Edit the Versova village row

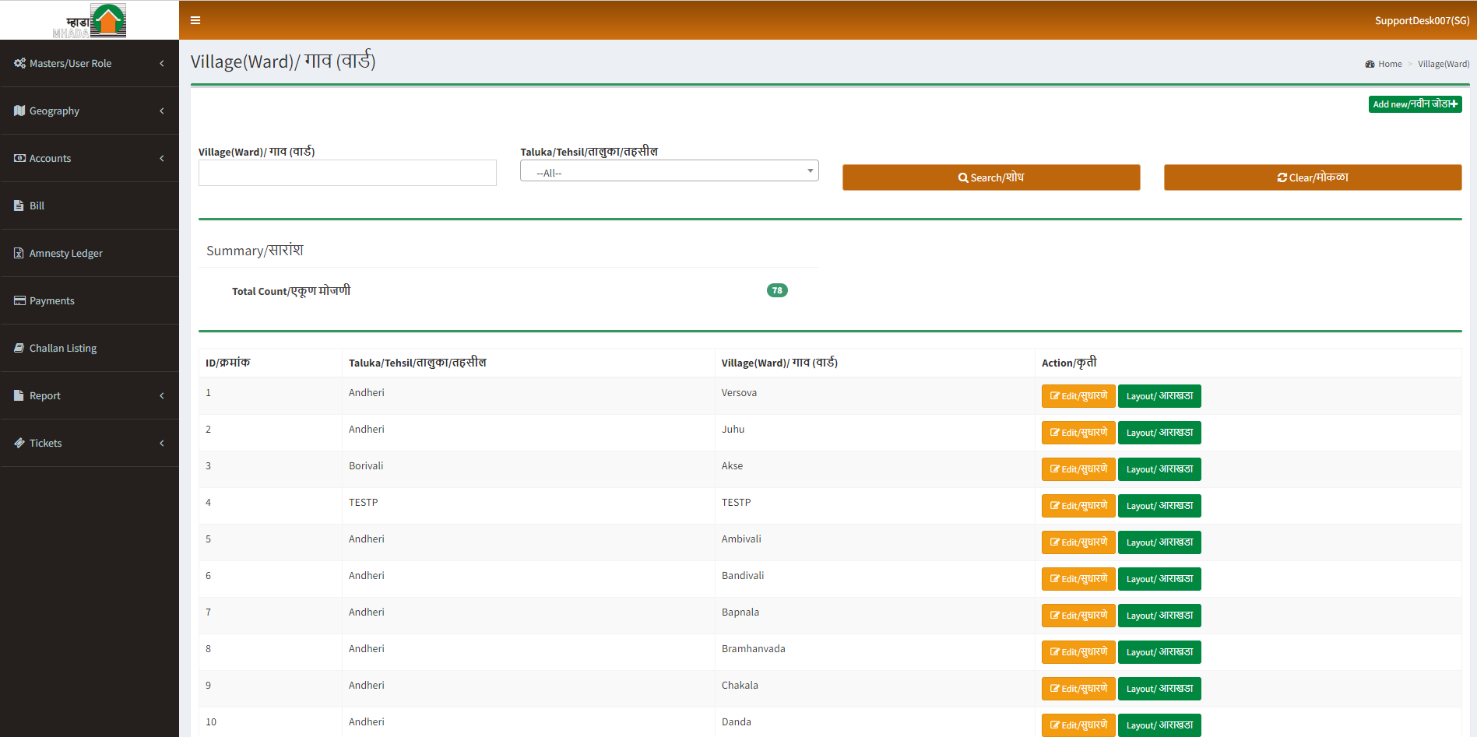[1078, 396]
